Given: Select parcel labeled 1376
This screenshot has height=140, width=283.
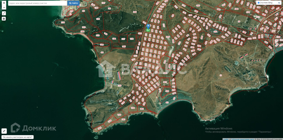Looking at the screenshot, I should click(x=132, y=39).
